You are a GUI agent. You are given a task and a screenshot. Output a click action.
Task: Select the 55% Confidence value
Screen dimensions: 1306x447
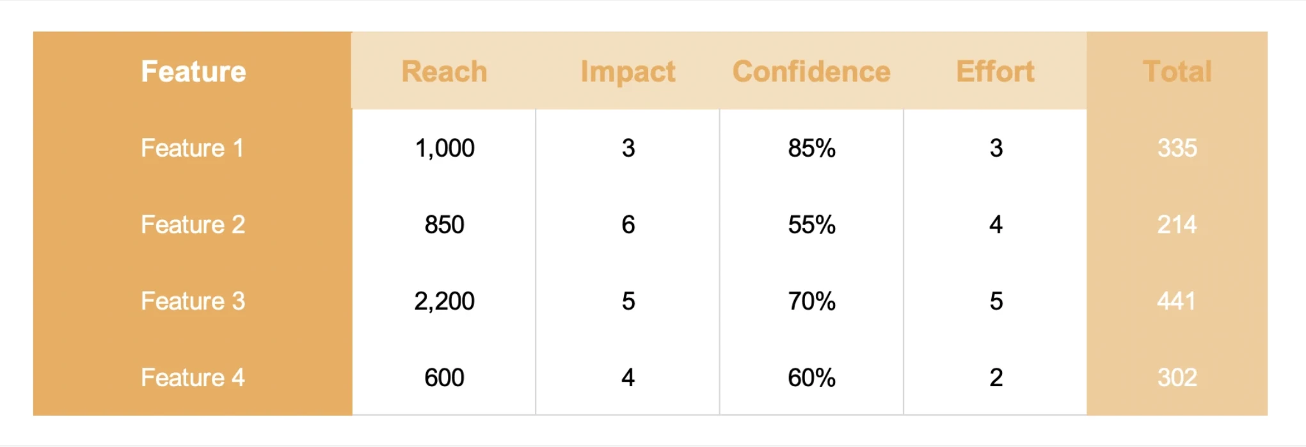[811, 224]
